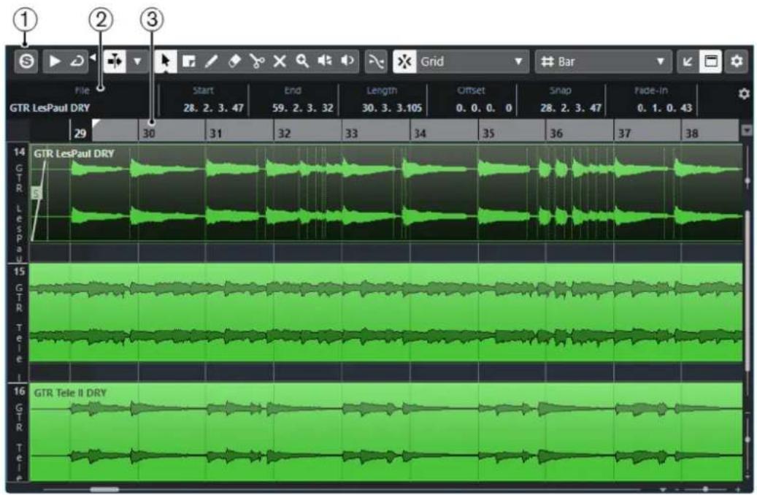Click the horizontal scrollbar thumb
Viewport: 757px width, 495px height.
click(104, 489)
